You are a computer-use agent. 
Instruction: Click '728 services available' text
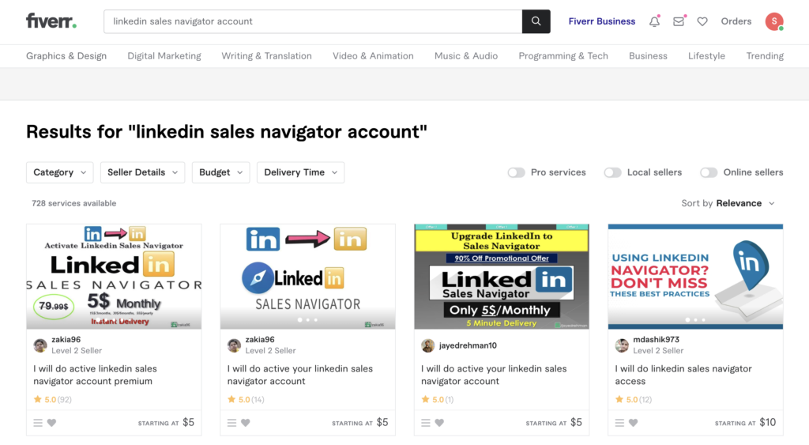(73, 203)
